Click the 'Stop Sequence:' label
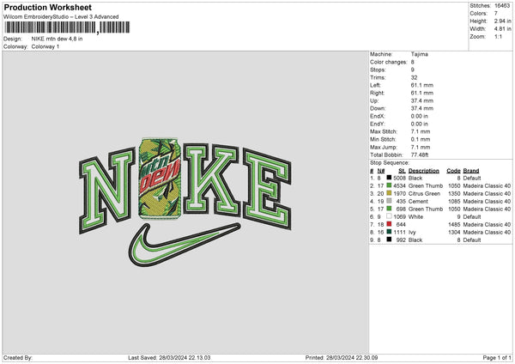This screenshot has height=364, width=515. pos(390,163)
